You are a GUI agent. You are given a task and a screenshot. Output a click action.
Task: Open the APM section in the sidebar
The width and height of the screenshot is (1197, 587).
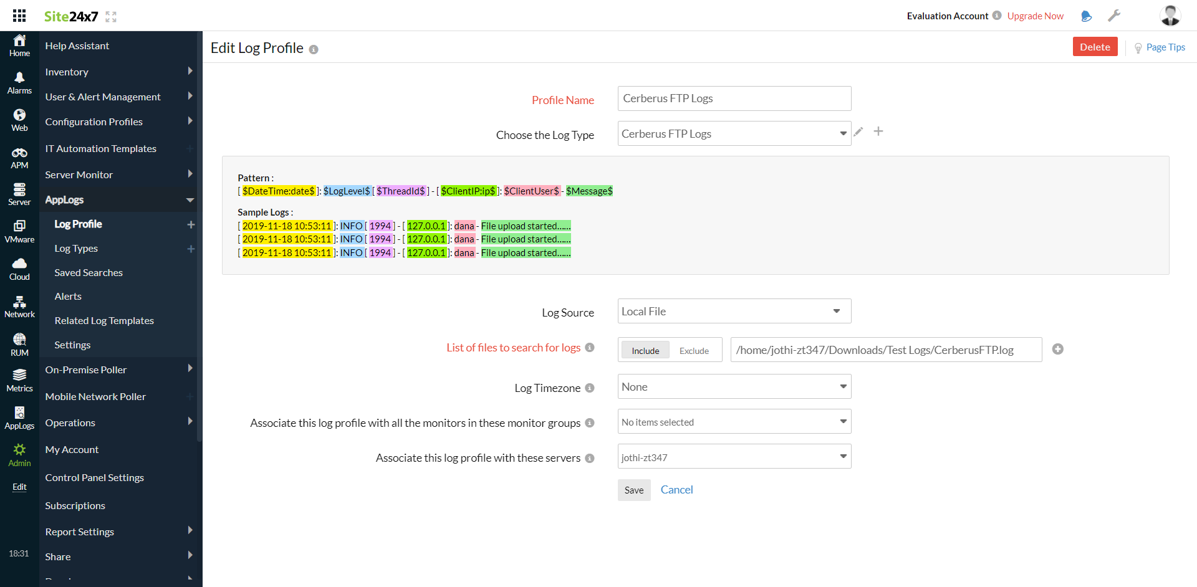click(19, 156)
